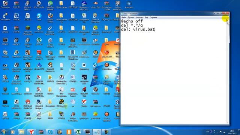
Task: Open WinRAR from the taskbar
Action: (41, 132)
